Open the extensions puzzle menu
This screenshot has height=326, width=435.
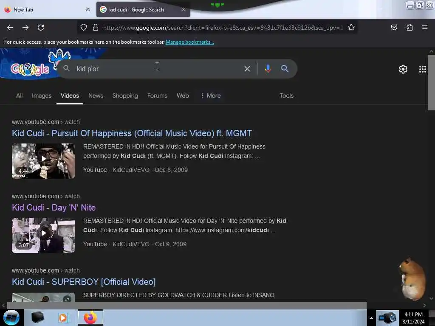tap(410, 28)
